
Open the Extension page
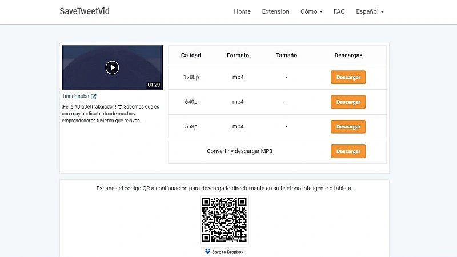point(275,11)
